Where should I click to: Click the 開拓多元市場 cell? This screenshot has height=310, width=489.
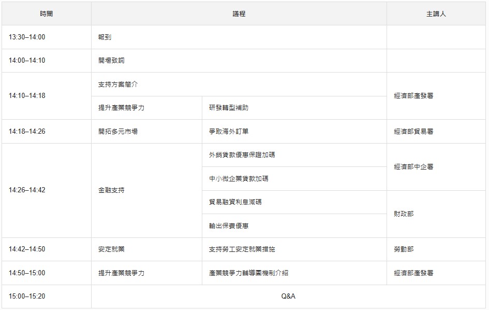[x=118, y=132]
